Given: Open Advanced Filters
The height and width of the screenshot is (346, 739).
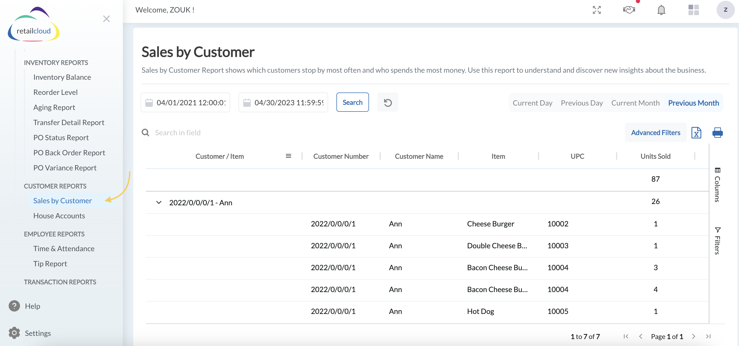Looking at the screenshot, I should pos(655,132).
